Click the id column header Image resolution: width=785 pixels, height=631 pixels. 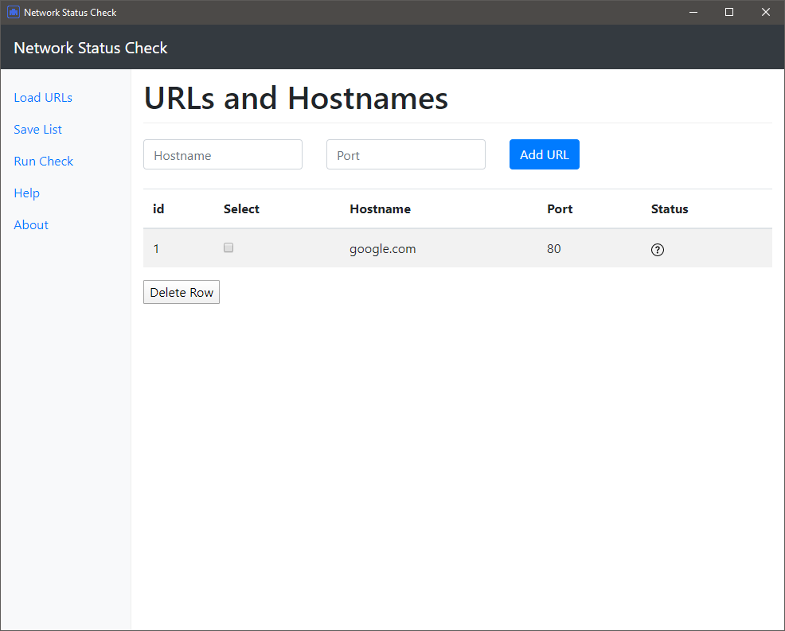tap(158, 209)
